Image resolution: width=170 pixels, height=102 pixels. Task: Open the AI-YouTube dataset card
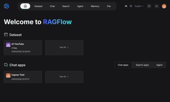pyautogui.click(x=23, y=48)
